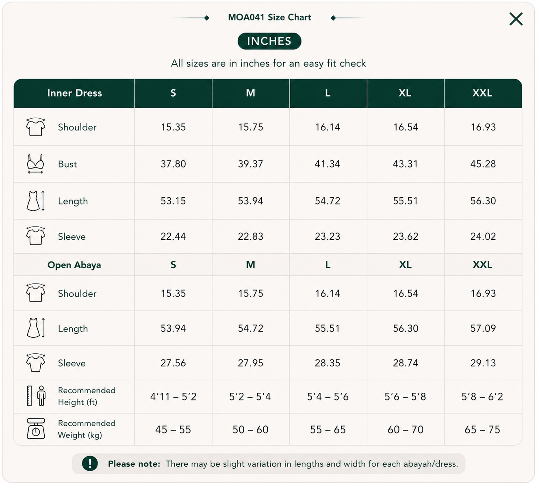This screenshot has width=538, height=483.
Task: Click the MOA041 Size Chart title
Action: coord(269,17)
